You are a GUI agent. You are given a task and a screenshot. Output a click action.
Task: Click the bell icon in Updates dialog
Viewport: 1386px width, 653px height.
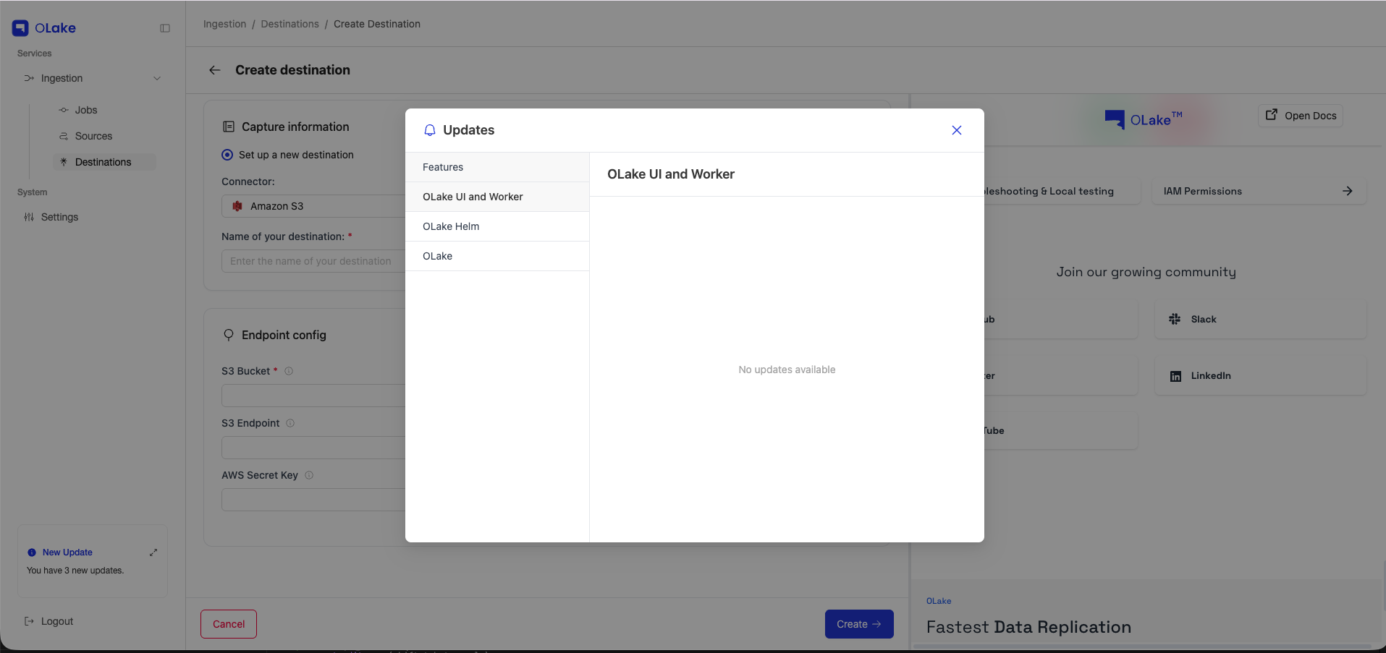coord(430,130)
